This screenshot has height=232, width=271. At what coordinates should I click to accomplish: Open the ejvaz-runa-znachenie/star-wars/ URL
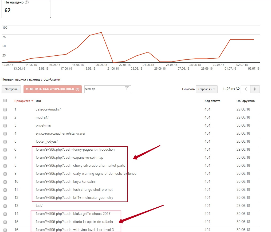[61, 134]
